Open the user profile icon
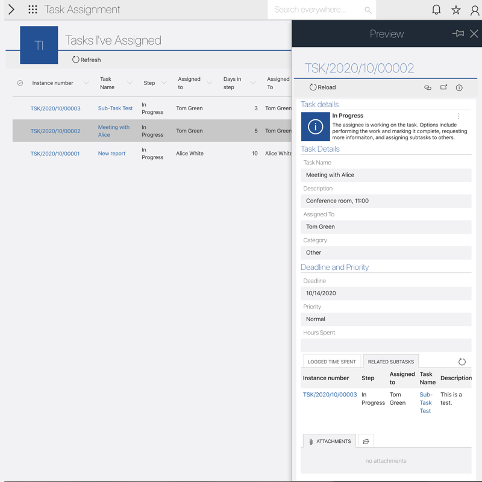Screen dimensions: 482x482 (475, 10)
